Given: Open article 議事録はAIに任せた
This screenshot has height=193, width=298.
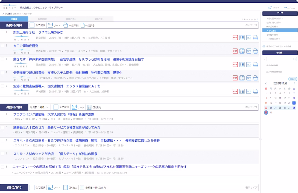Looking at the screenshot, I should pos(57,127).
